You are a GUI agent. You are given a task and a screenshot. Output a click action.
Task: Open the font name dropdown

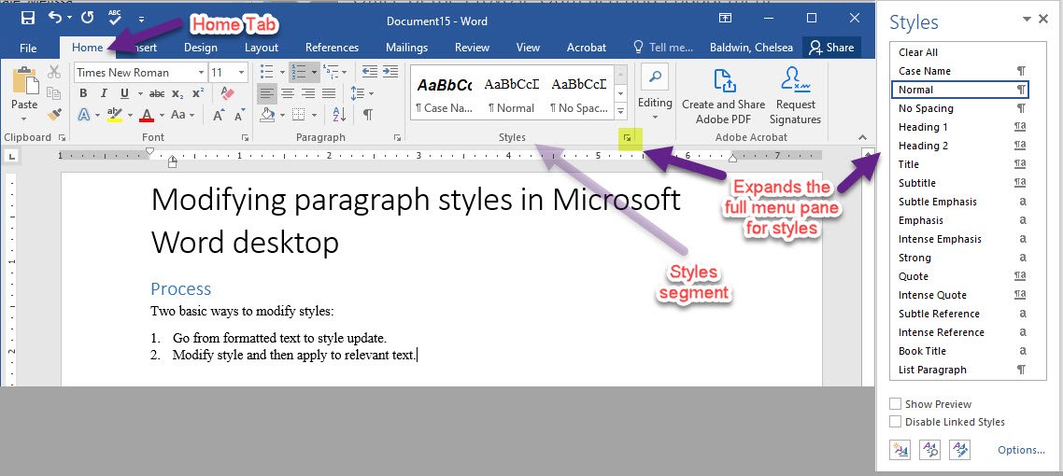(x=202, y=73)
